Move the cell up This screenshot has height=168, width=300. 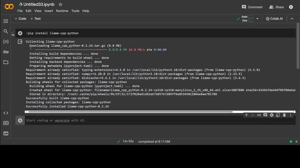[x=247, y=115]
